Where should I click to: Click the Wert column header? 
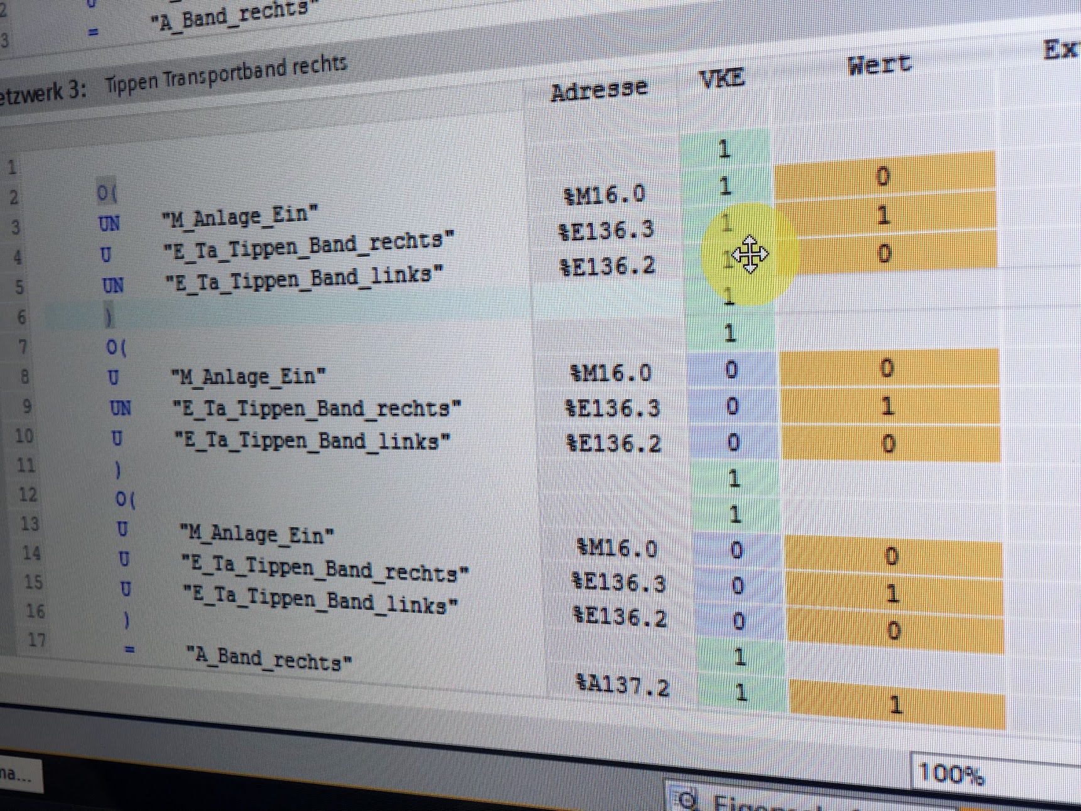pyautogui.click(x=879, y=63)
